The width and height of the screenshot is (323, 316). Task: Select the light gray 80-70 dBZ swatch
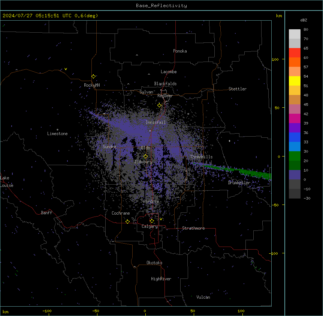pos(295,34)
